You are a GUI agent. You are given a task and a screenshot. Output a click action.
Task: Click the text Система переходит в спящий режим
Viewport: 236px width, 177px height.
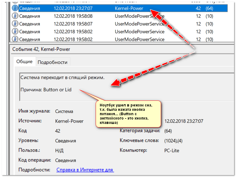[x=62, y=77]
